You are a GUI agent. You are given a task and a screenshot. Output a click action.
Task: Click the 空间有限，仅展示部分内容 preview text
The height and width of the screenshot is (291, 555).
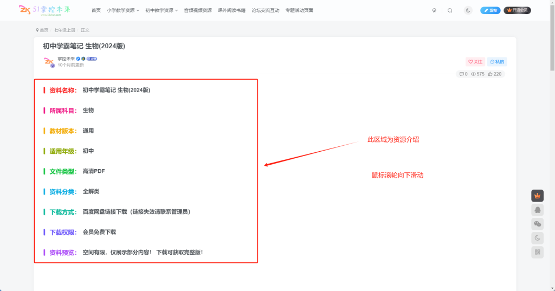click(x=118, y=253)
